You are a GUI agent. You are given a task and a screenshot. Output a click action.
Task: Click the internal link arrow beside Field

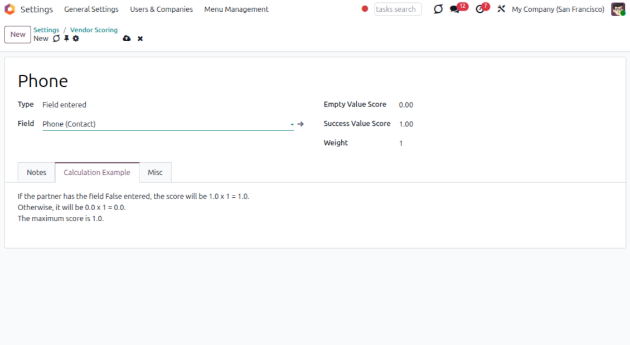coord(301,124)
